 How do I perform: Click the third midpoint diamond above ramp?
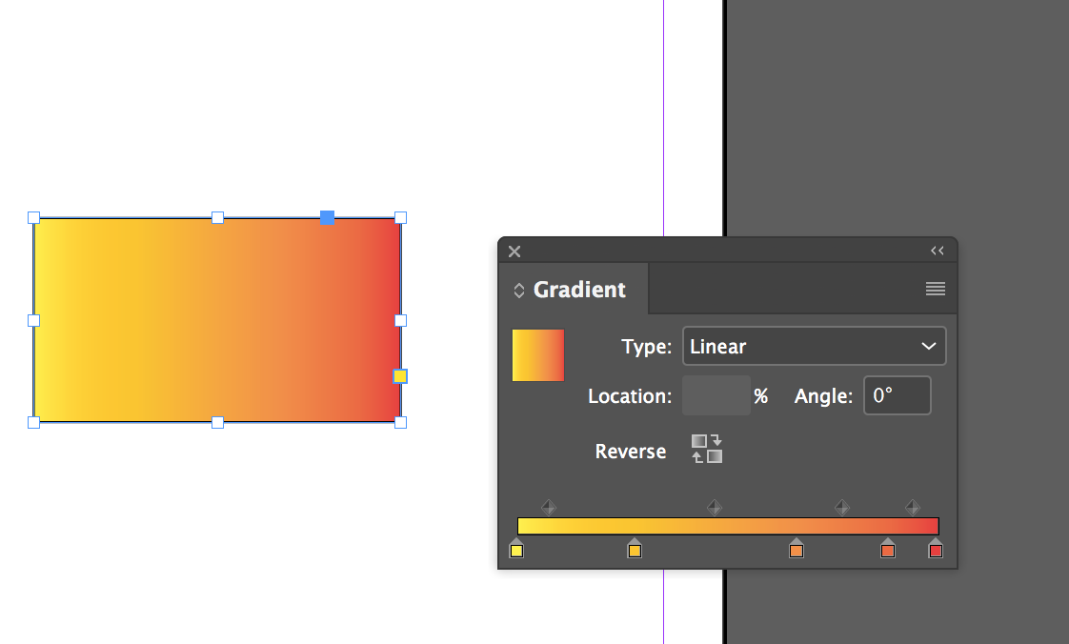pos(842,507)
